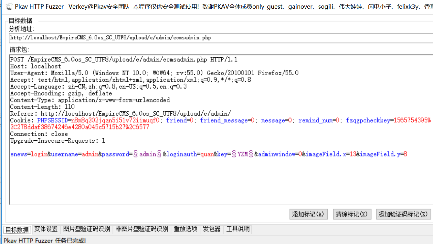Image resolution: width=433 pixels, height=244 pixels.
Task: Open the 目标数据 tab
Action: pos(17,229)
